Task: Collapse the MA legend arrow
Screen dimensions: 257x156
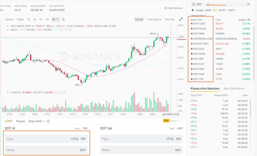Action: (x=8, y=30)
